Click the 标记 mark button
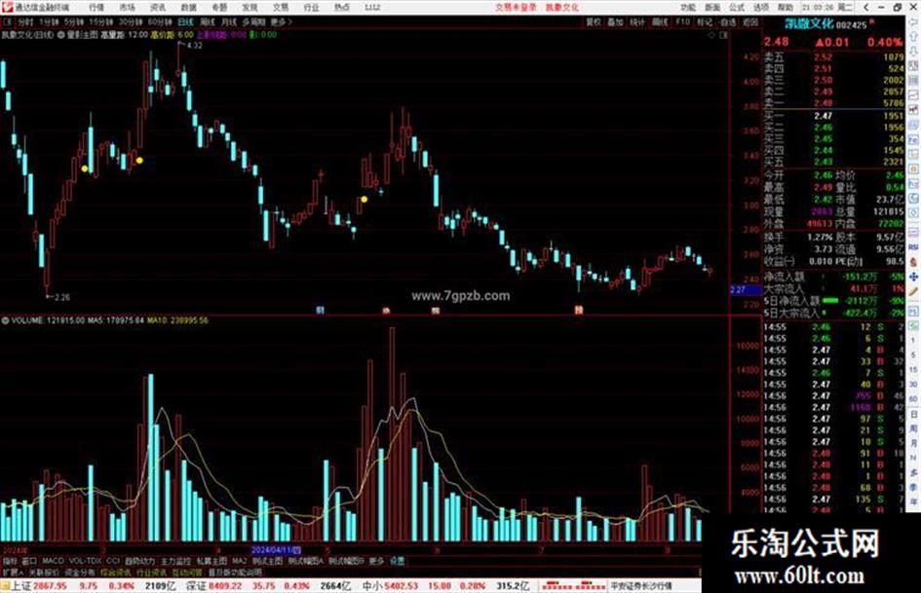The width and height of the screenshot is (921, 593). tap(705, 21)
